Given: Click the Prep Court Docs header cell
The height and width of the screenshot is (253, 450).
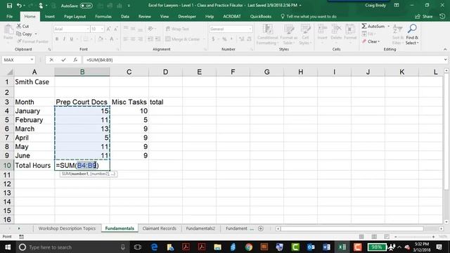Looking at the screenshot, I should pos(82,102).
